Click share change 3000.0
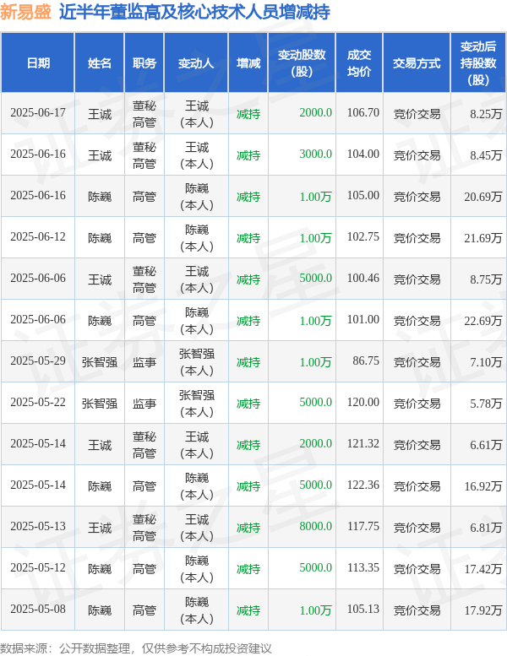The height and width of the screenshot is (656, 507). point(316,155)
